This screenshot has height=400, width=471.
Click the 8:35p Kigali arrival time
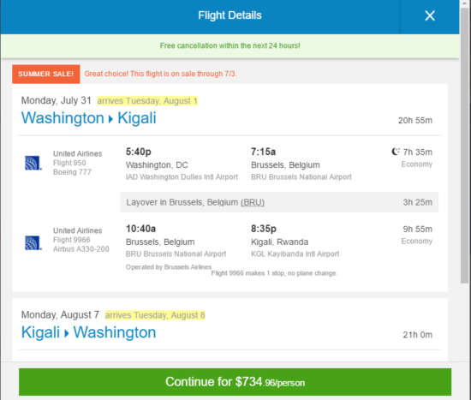264,229
